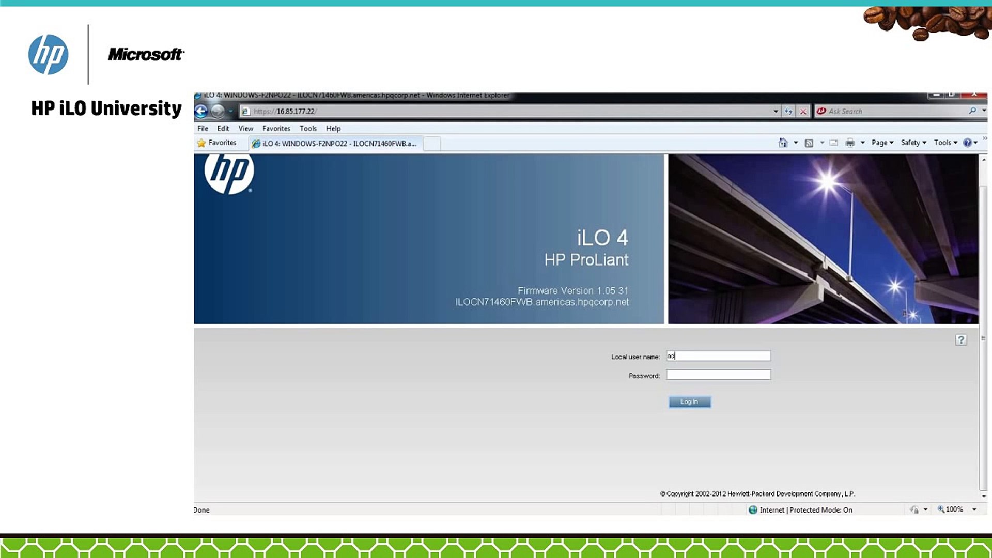The image size is (992, 558).
Task: Click inside the Password input field
Action: click(718, 374)
